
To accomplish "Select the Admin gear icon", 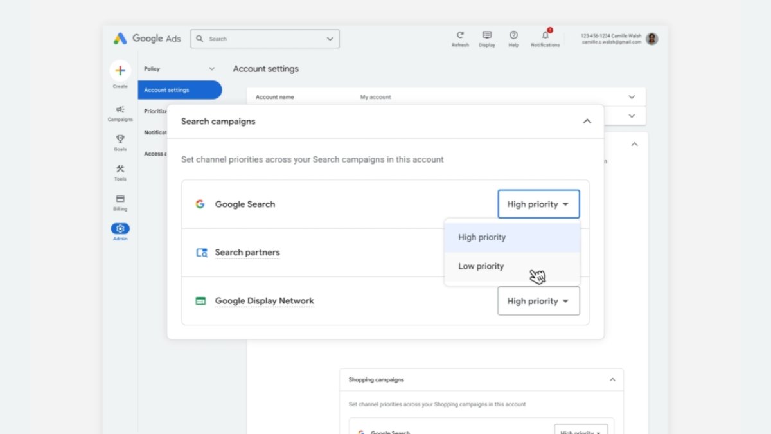I will [x=120, y=228].
